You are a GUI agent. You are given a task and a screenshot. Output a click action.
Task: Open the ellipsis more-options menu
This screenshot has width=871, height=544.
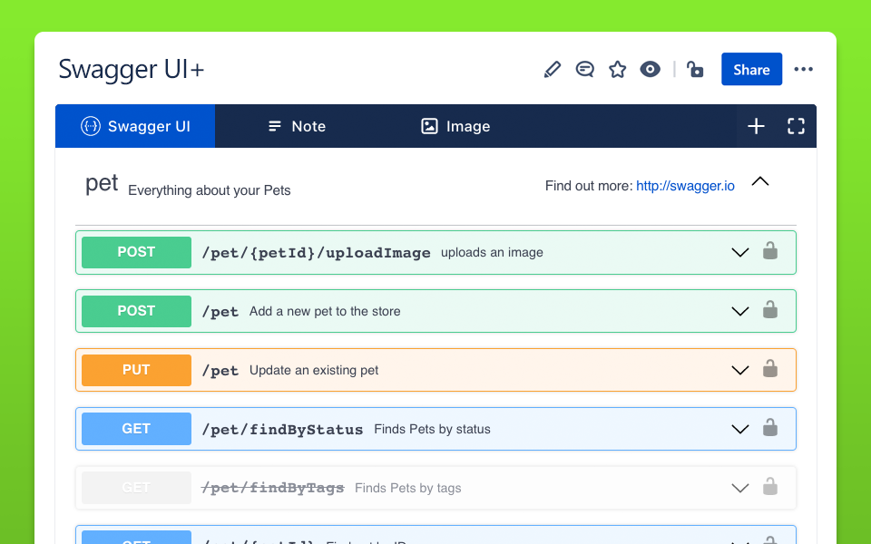[803, 69]
